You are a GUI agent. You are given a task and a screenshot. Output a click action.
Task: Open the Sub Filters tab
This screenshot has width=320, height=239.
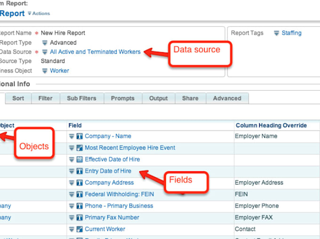81,98
